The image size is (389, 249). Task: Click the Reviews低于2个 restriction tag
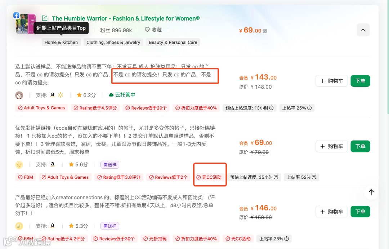click(168, 177)
